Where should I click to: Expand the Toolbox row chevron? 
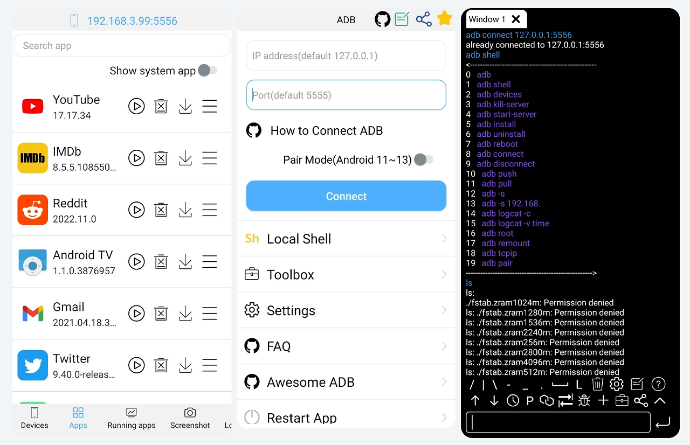click(x=444, y=274)
